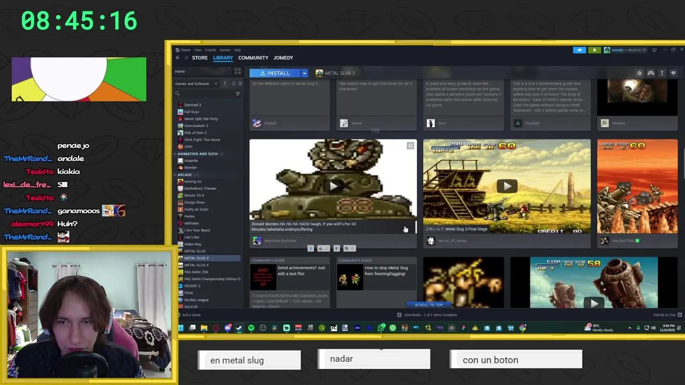
Task: Open settings gear on Donald Morden video card
Action: (x=410, y=145)
